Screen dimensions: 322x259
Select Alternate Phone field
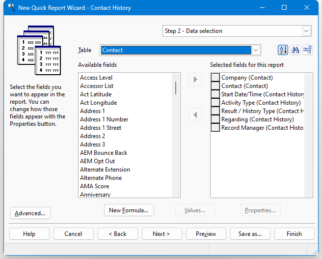pyautogui.click(x=126, y=178)
